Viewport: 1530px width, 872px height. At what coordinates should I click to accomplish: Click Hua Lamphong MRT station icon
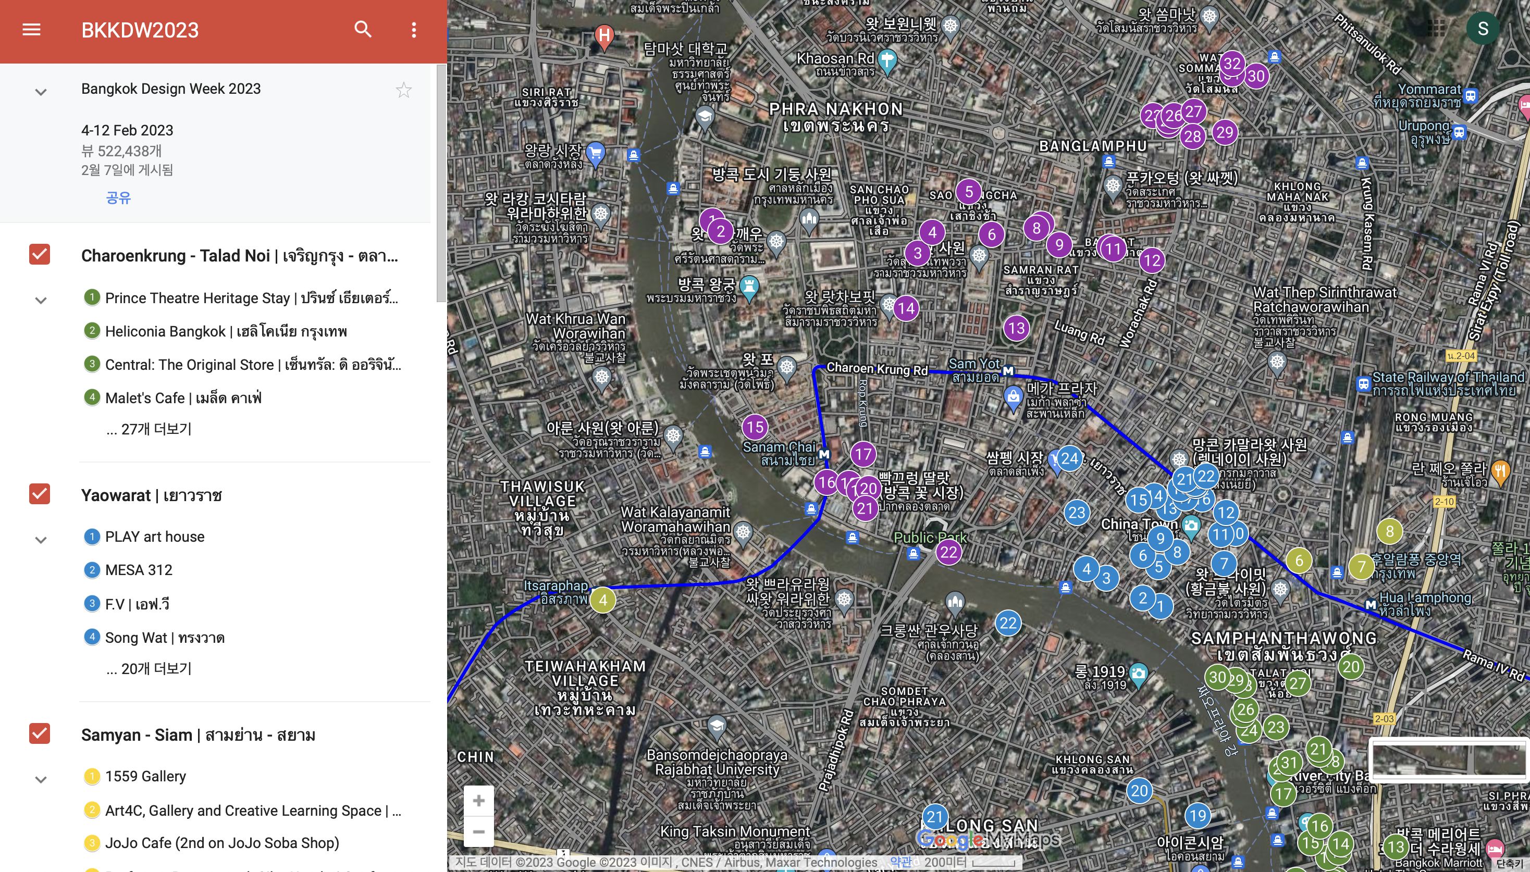[x=1370, y=605]
